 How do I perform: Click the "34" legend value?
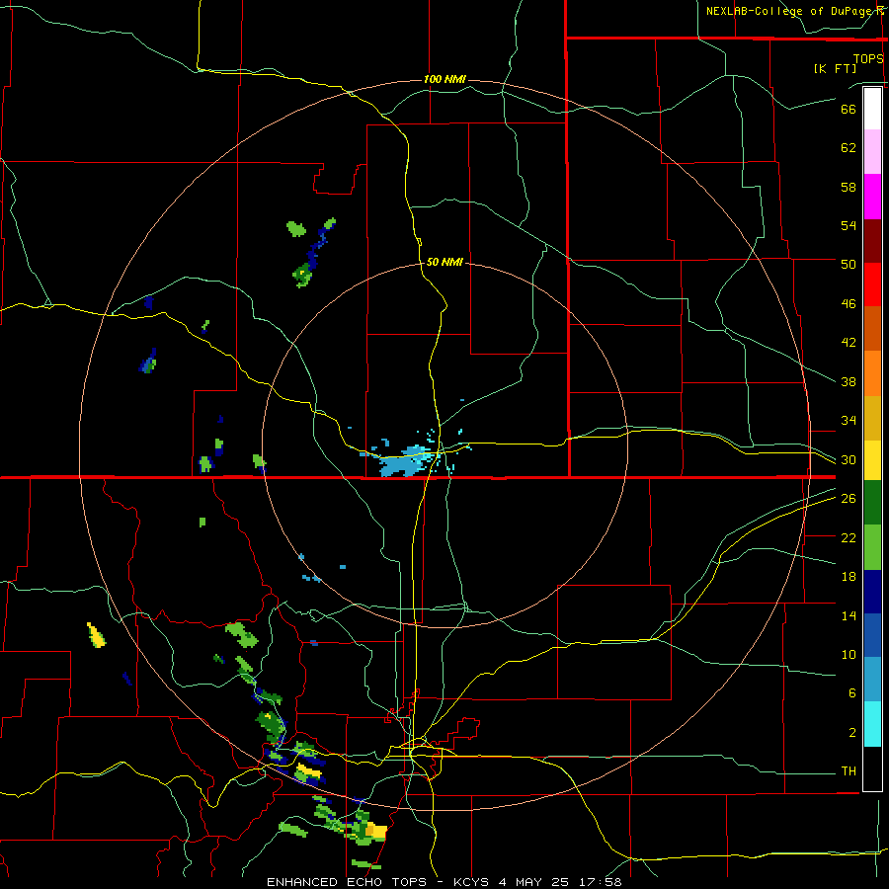[x=849, y=420]
